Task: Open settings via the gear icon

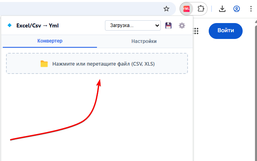Action: (x=182, y=25)
